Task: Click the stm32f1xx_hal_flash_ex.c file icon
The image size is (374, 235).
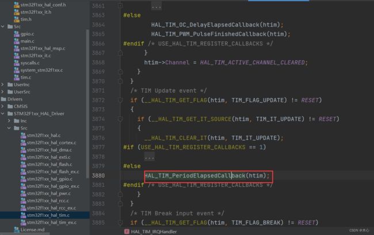Action: pos(23,172)
